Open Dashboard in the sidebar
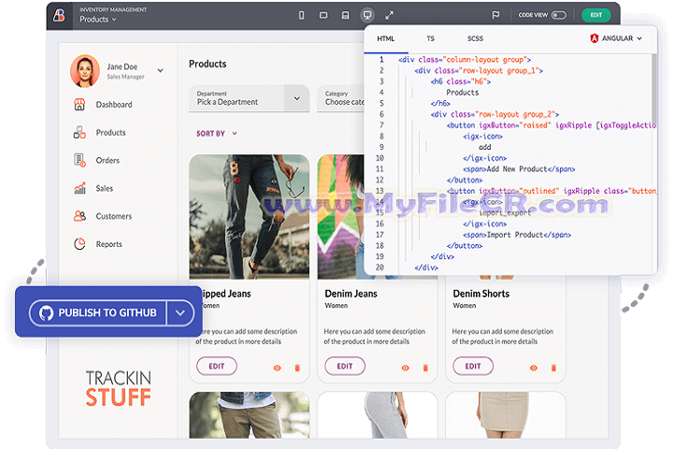 pos(114,105)
